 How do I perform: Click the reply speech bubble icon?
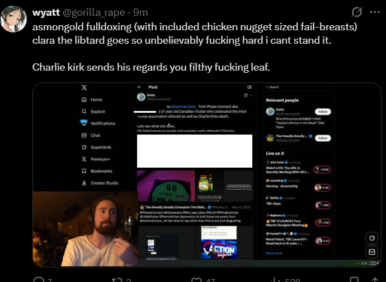click(39, 280)
